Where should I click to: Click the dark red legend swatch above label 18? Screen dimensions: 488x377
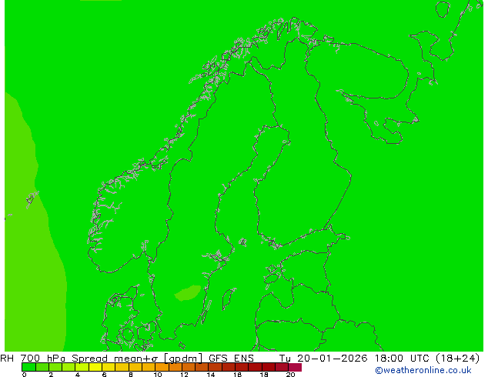pos(269,367)
